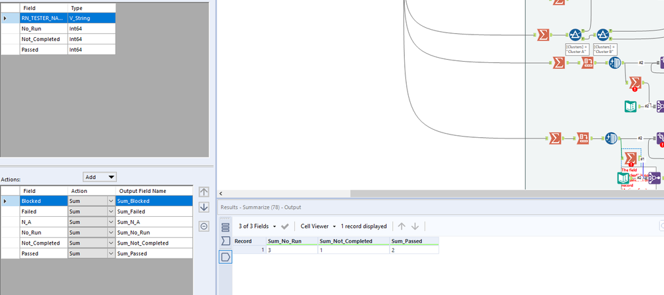Select the upper teal Text Input tool

630,106
